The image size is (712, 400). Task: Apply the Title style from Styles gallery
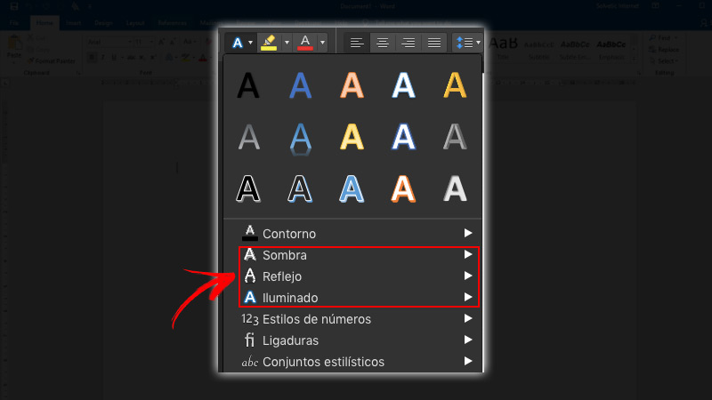(504, 48)
